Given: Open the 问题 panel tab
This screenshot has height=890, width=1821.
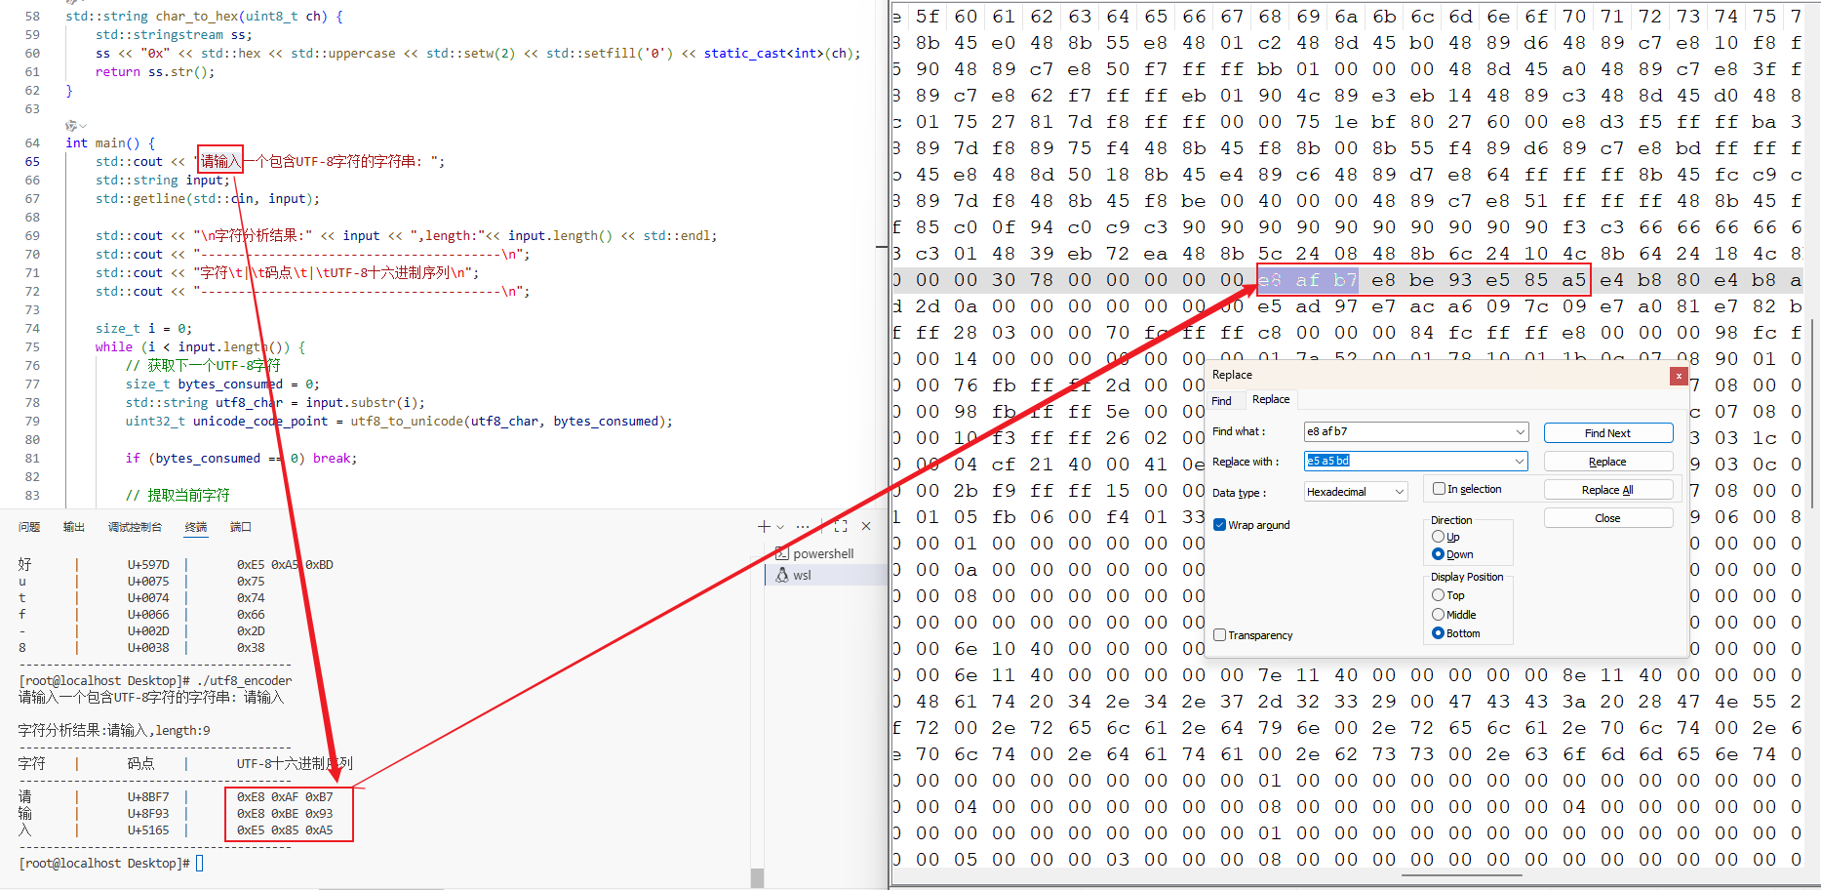Looking at the screenshot, I should 29,527.
